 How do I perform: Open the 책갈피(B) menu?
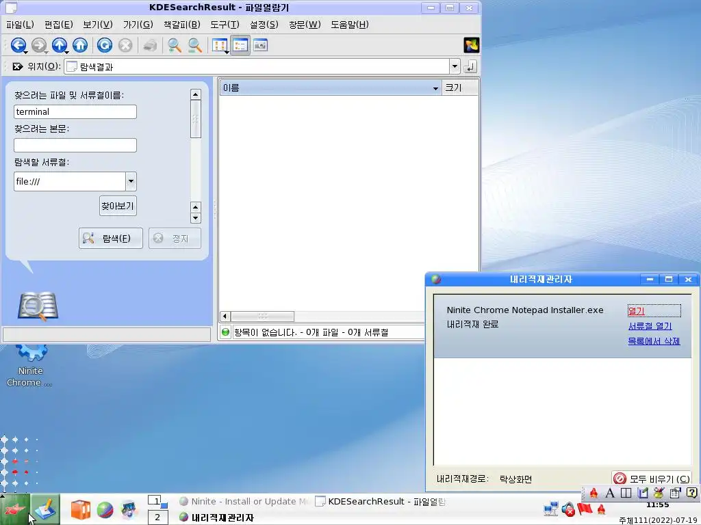[x=182, y=25]
